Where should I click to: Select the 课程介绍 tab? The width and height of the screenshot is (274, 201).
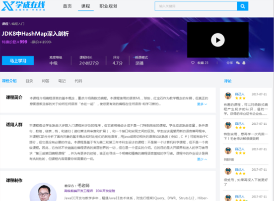pyautogui.click(x=9, y=81)
